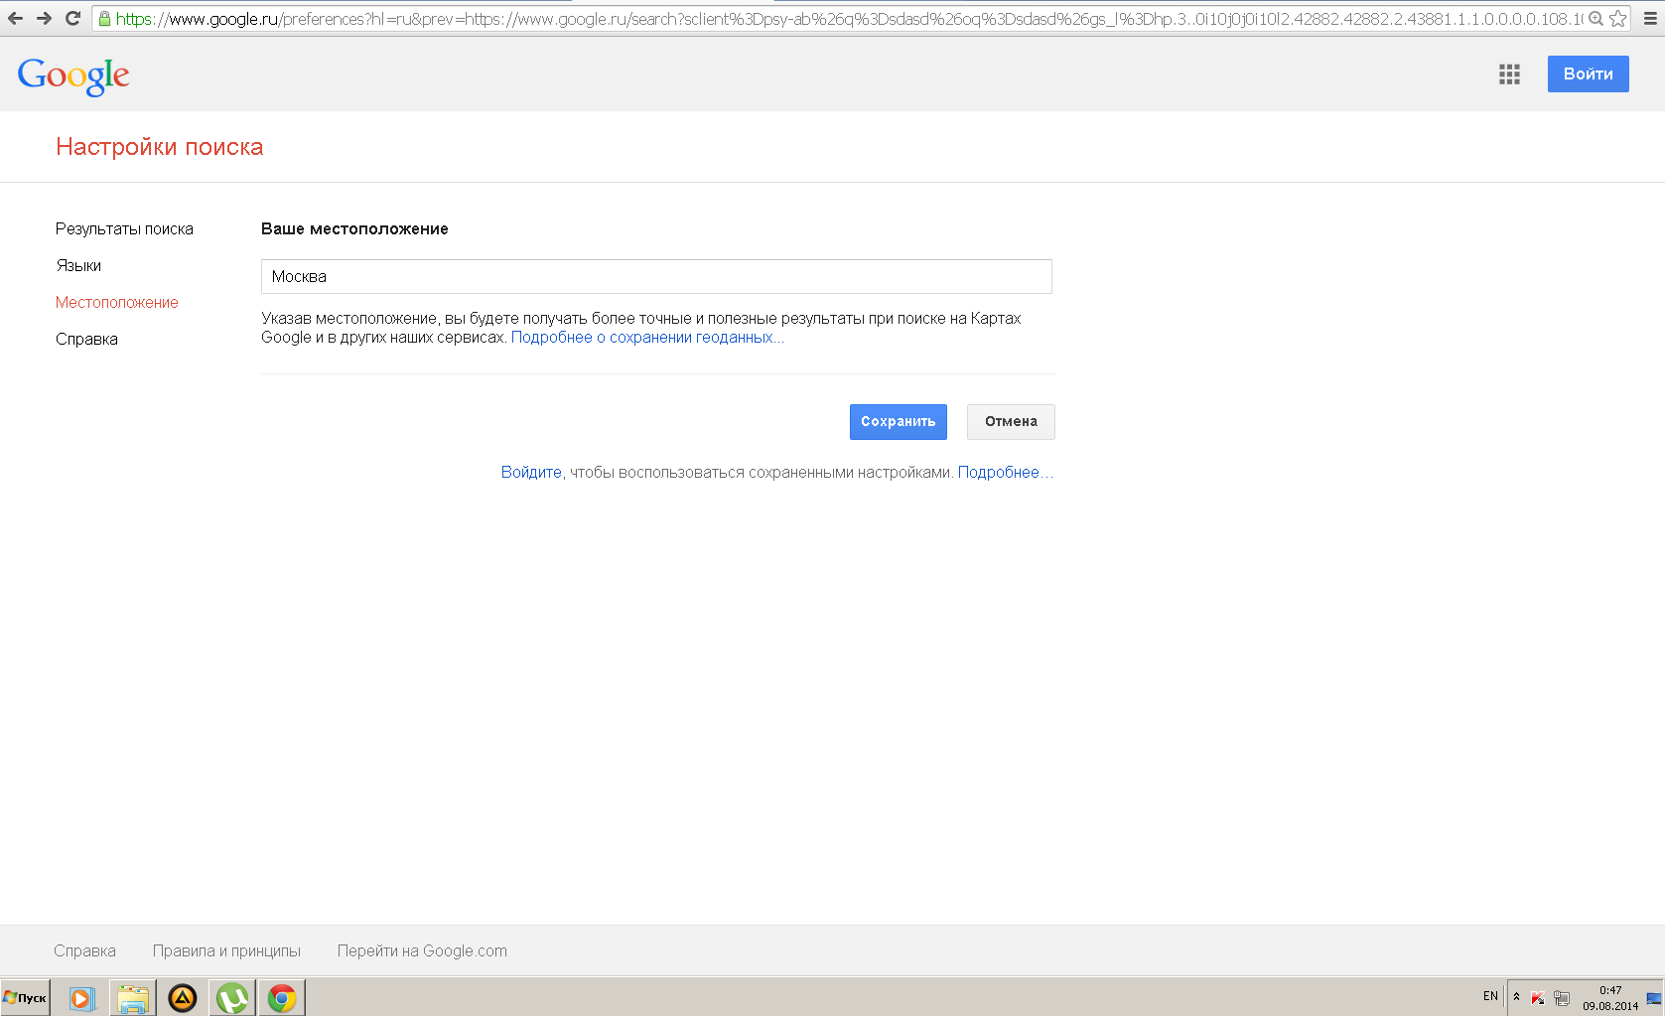Image resolution: width=1665 pixels, height=1016 pixels.
Task: Open the Подробнее о сохранении геоданных link
Action: pyautogui.click(x=647, y=338)
